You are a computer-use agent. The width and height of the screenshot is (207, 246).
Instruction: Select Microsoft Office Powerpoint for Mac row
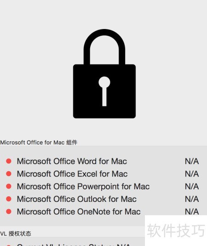[x=103, y=186]
